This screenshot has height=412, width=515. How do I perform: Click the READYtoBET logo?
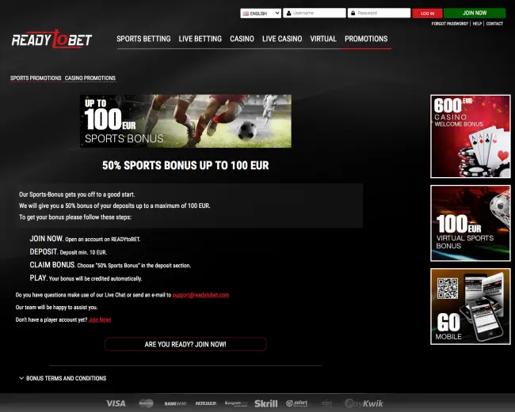click(x=52, y=39)
